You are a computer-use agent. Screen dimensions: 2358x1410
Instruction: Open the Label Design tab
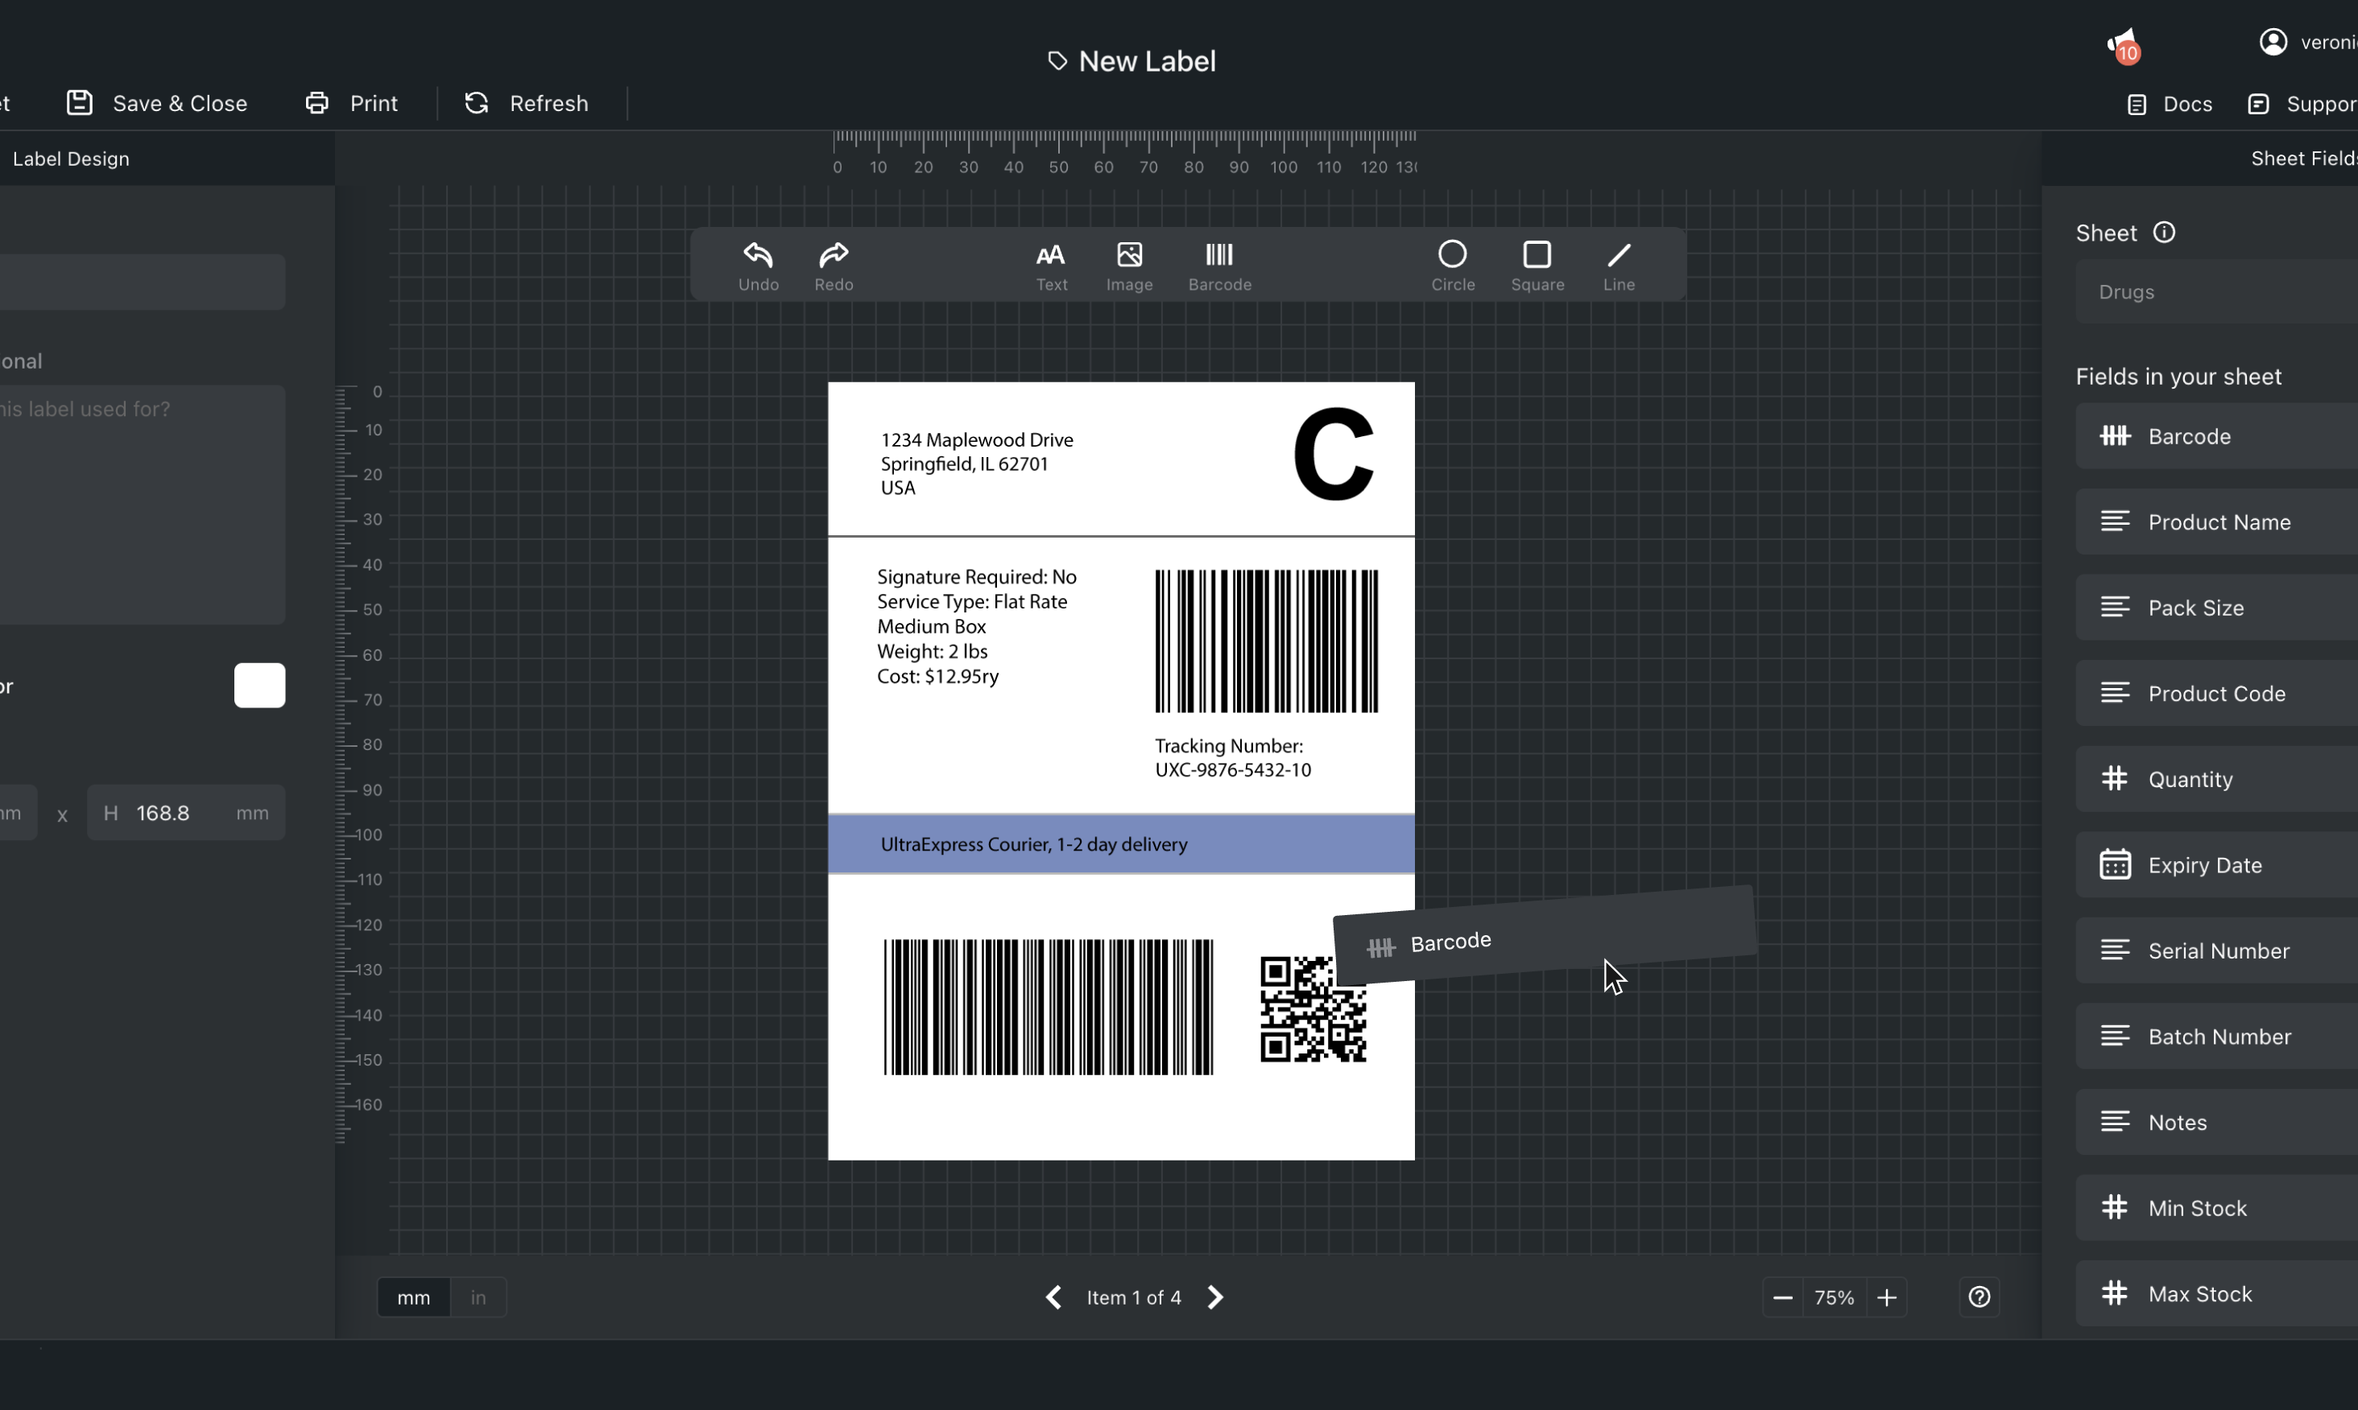pyautogui.click(x=72, y=159)
